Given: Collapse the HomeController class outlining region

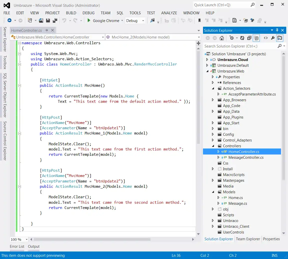Looking at the screenshot, I should [19, 64].
